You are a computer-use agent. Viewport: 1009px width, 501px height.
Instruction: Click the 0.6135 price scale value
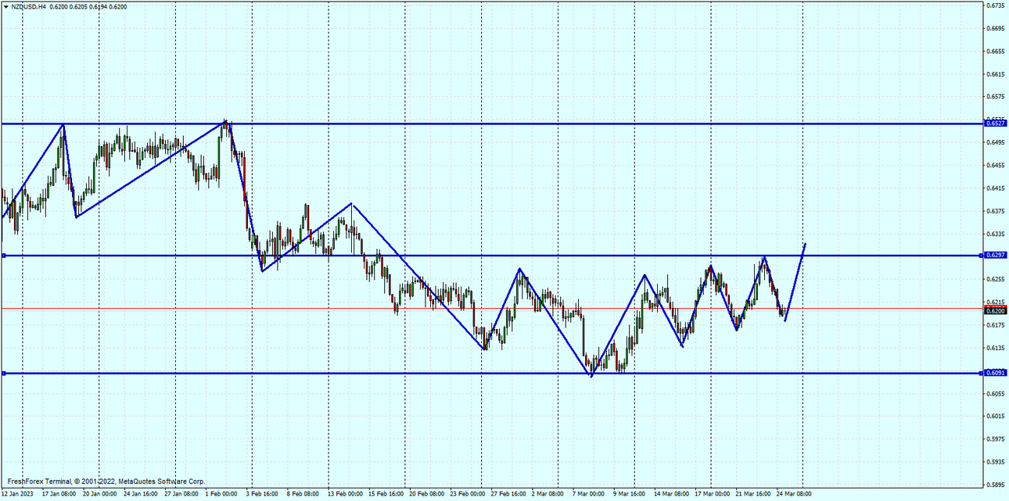pos(996,348)
